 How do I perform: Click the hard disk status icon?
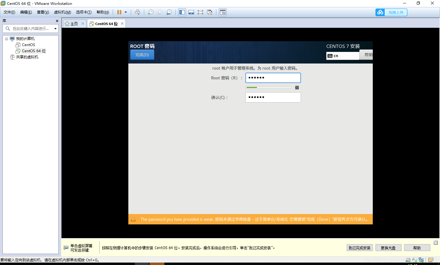[x=408, y=260]
